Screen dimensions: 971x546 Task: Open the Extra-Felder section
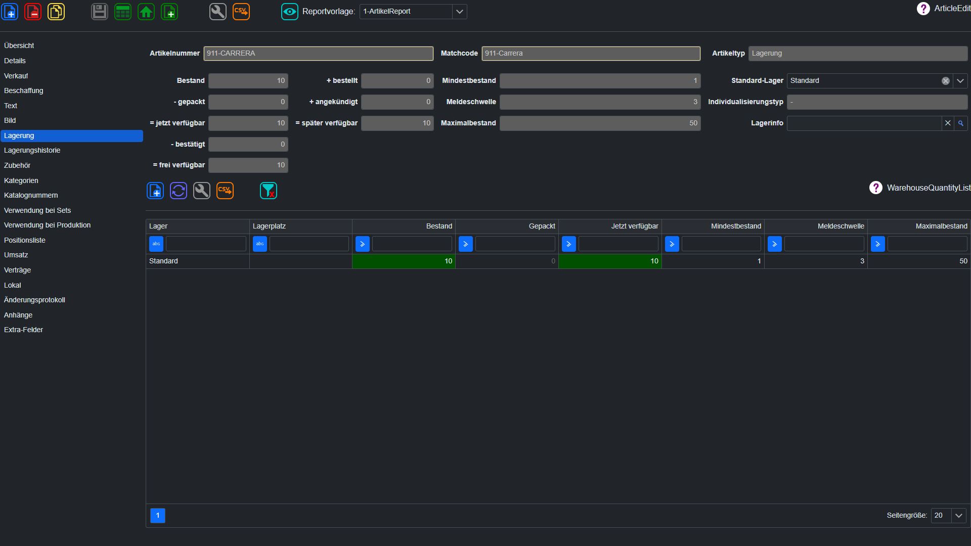[71, 330]
